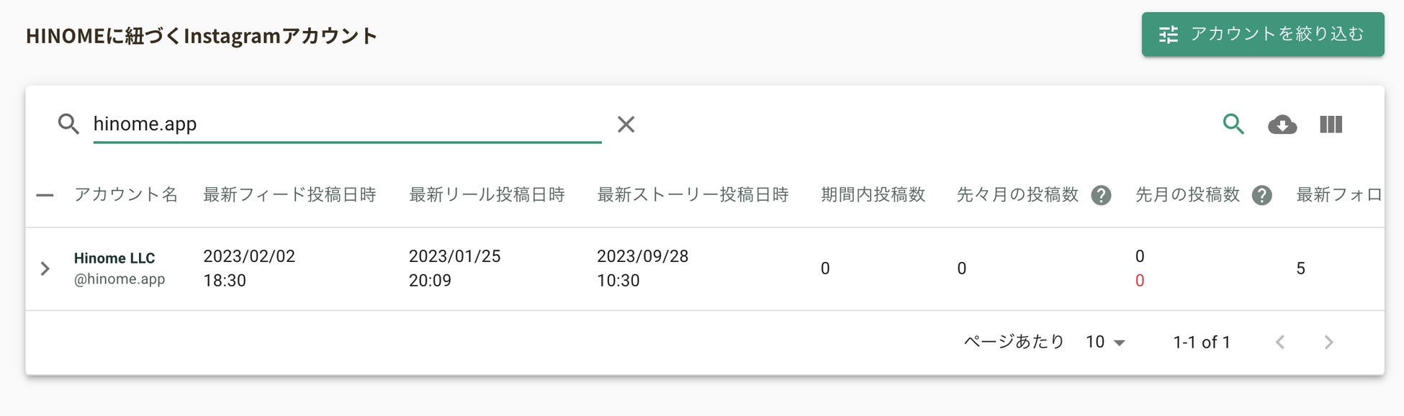Image resolution: width=1404 pixels, height=416 pixels.
Task: Go to the next page arrow
Action: point(1328,342)
